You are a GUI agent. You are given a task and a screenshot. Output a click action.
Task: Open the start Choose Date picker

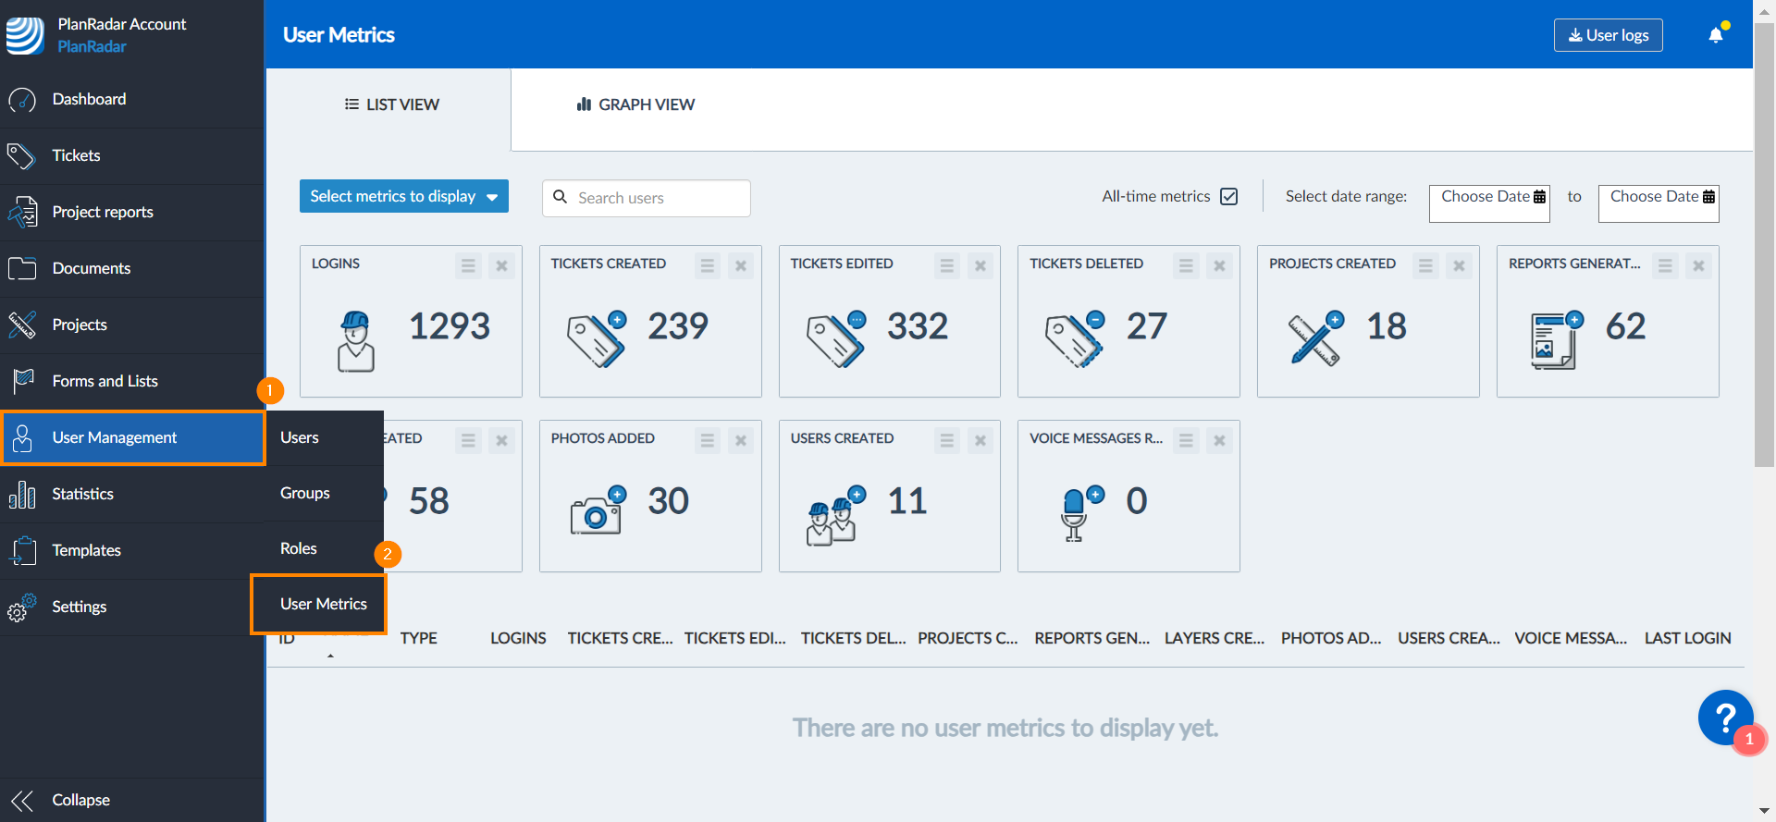1489,198
